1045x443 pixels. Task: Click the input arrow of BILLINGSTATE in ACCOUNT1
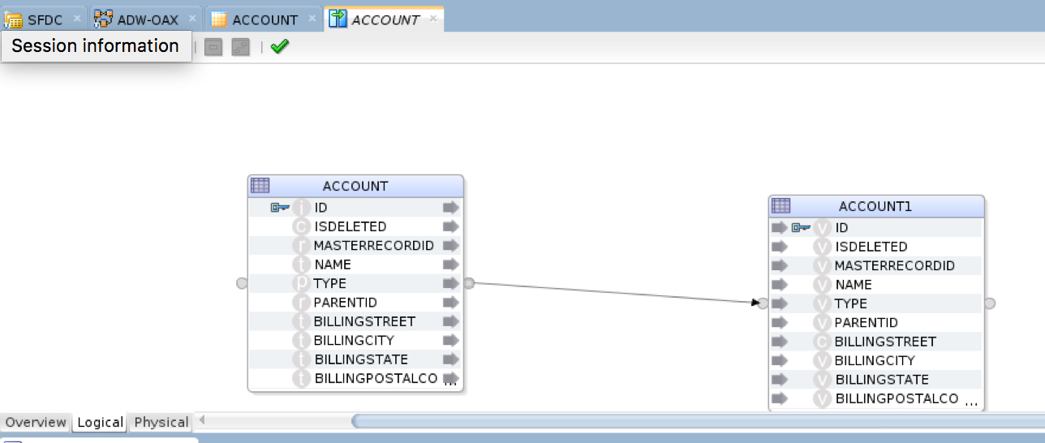pos(780,380)
